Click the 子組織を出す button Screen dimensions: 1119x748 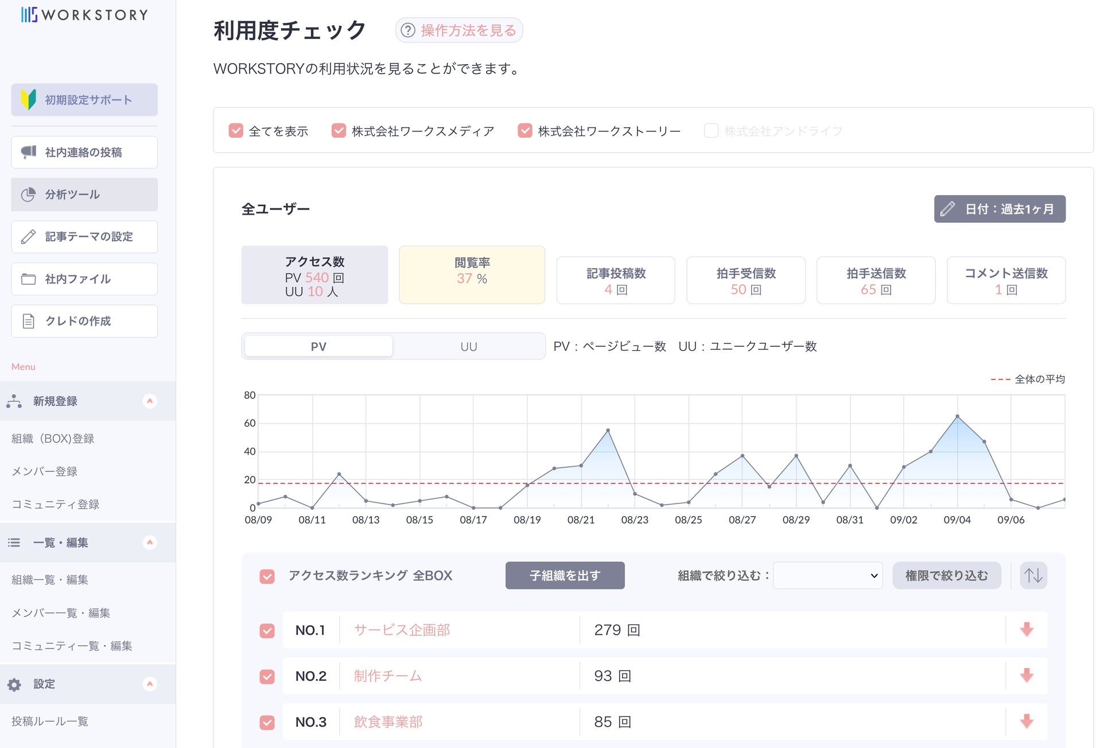565,575
